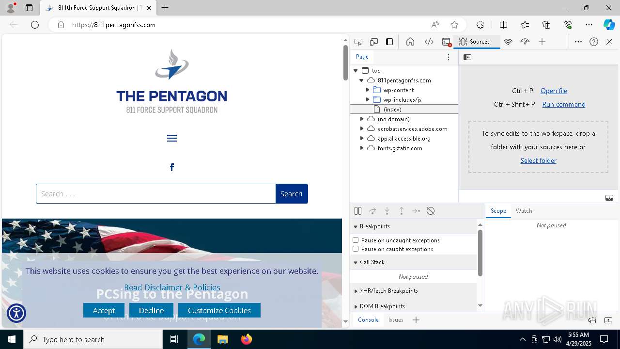
Task: Refresh the browser page
Action: [35, 25]
